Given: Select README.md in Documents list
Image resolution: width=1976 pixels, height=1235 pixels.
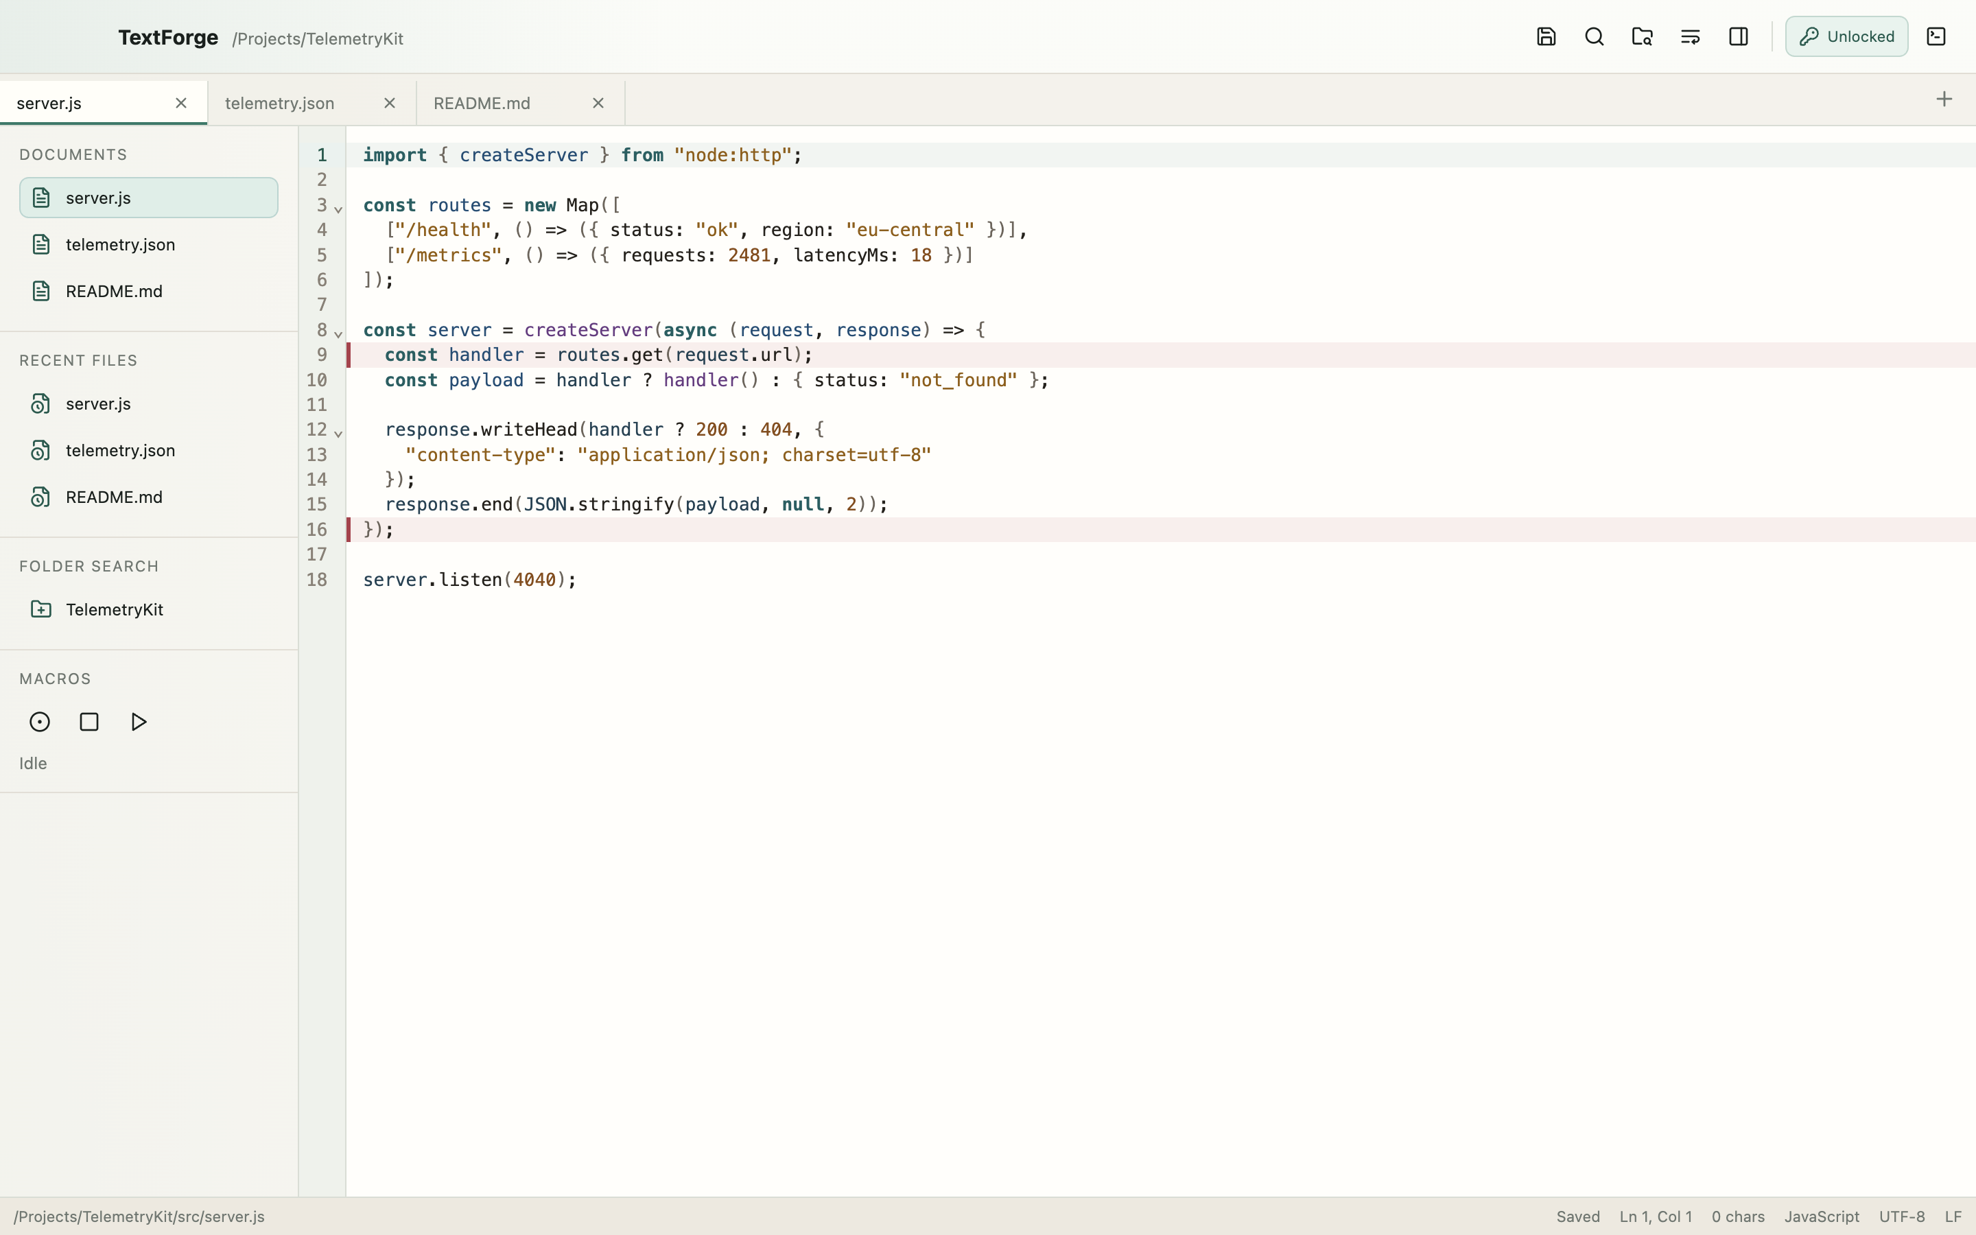Looking at the screenshot, I should click(149, 291).
